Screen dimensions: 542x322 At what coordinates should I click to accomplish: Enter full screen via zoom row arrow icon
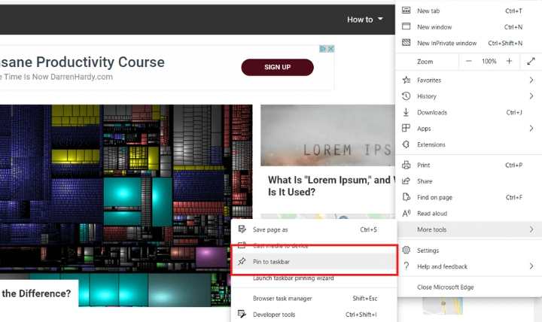tap(531, 62)
